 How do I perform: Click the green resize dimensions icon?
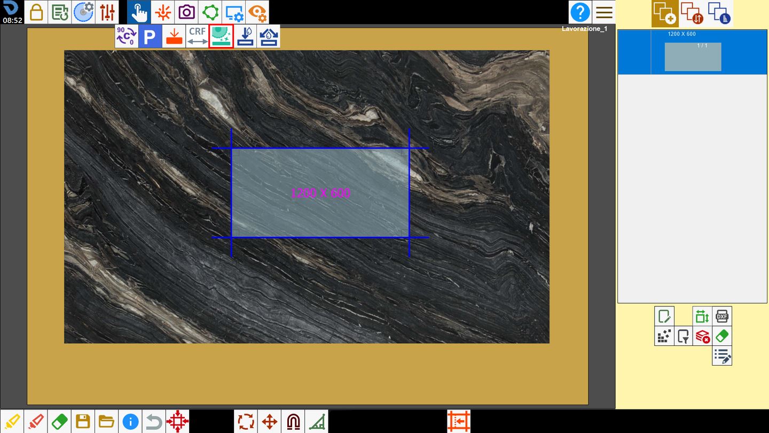click(x=702, y=316)
